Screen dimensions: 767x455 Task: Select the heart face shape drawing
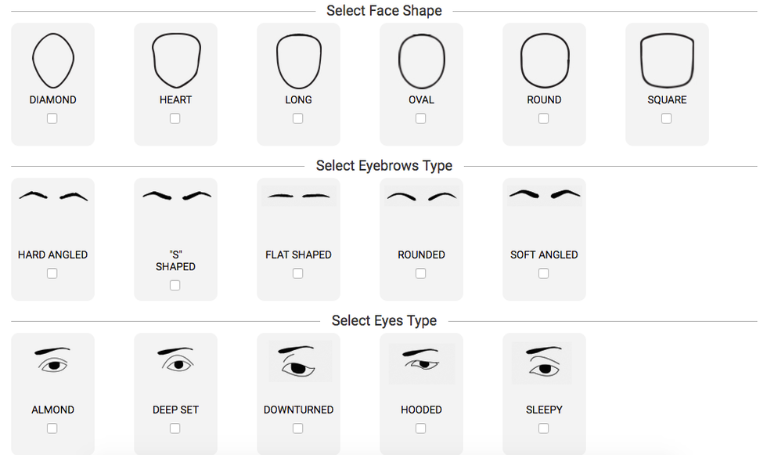pos(176,60)
